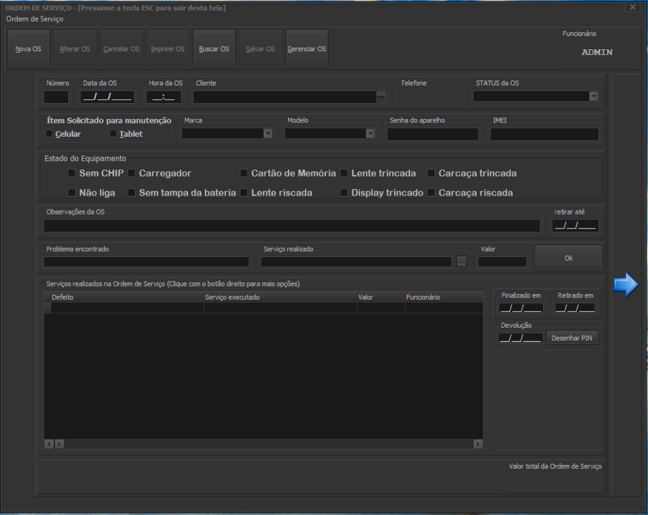
Task: Click Buscar OS toolbar button
Action: tap(214, 49)
